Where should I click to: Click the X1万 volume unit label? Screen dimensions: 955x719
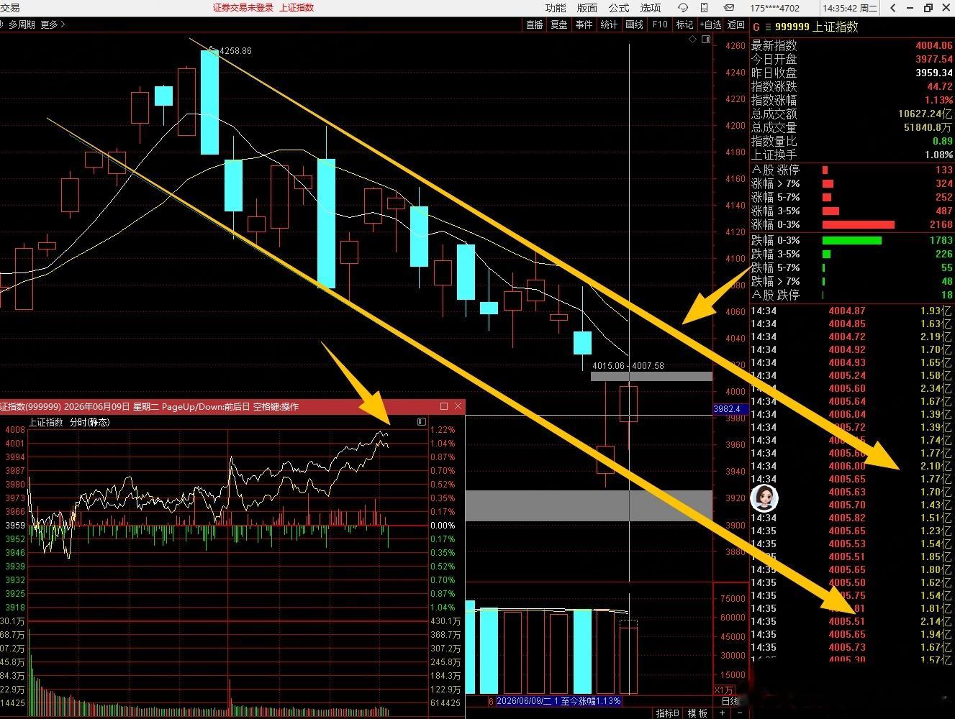click(x=723, y=690)
